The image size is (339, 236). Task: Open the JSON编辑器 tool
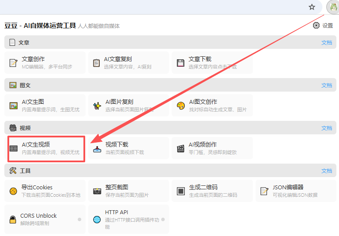click(296, 191)
